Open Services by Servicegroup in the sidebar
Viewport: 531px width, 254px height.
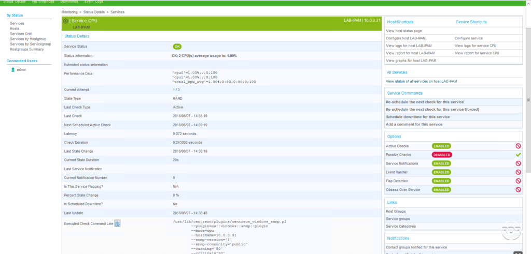[x=31, y=44]
